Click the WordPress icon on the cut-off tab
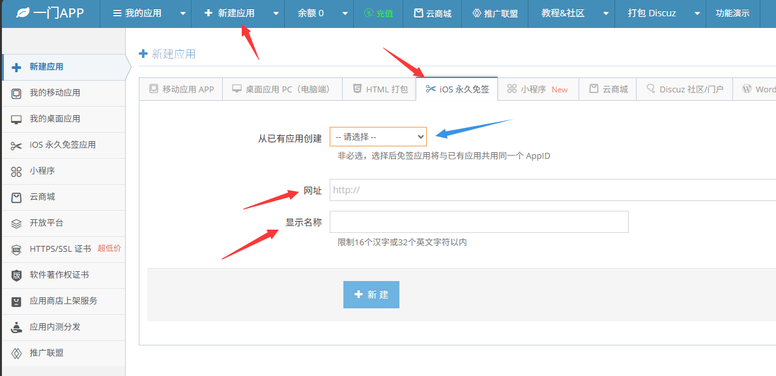 pyautogui.click(x=746, y=89)
